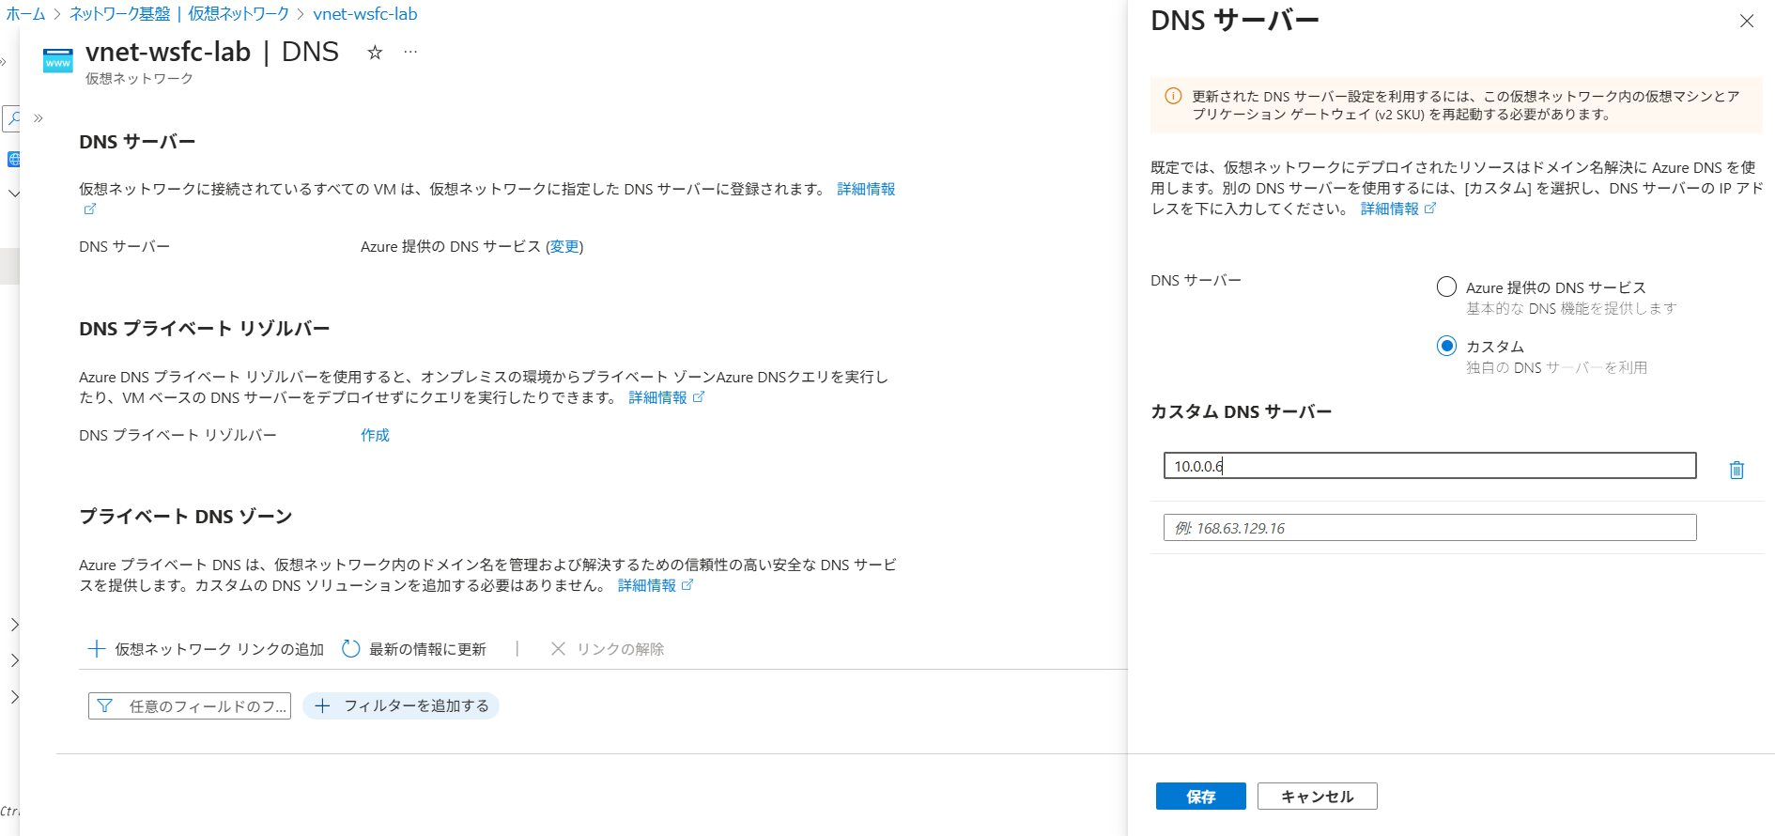Viewport: 1775px width, 836px height.
Task: Expand the second collapsed sidebar section chevron
Action: click(14, 660)
